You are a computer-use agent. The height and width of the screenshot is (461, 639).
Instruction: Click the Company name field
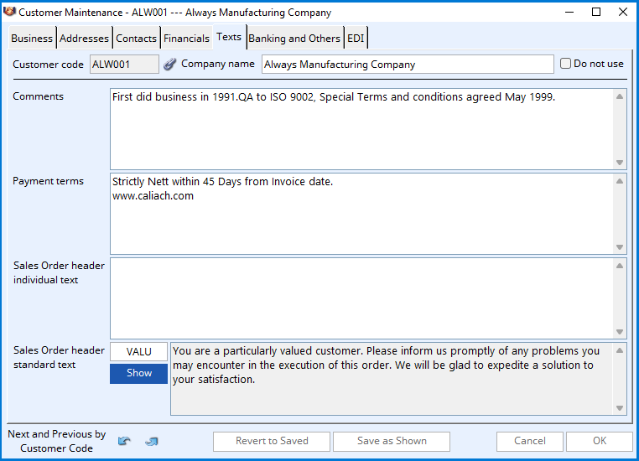(408, 65)
